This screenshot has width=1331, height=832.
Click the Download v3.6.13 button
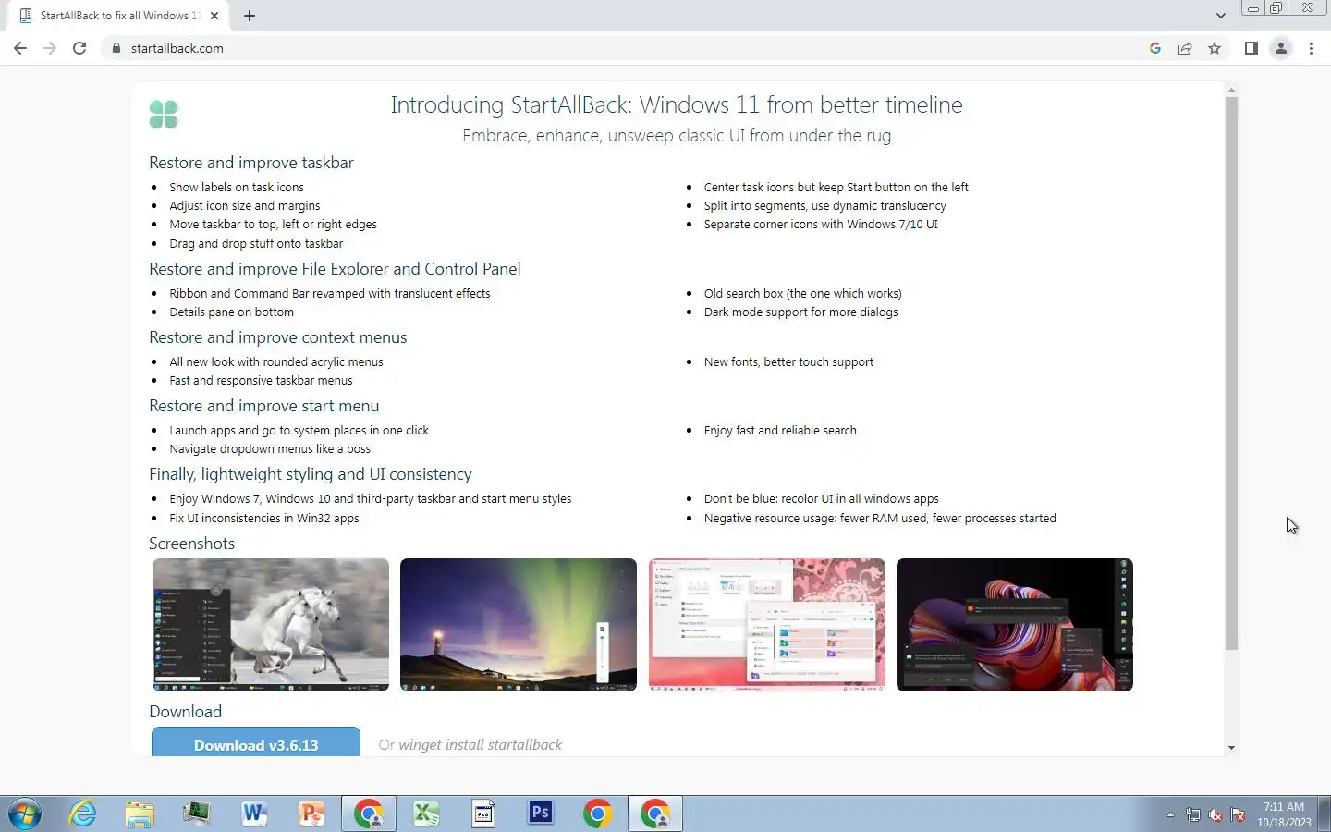pyautogui.click(x=256, y=742)
